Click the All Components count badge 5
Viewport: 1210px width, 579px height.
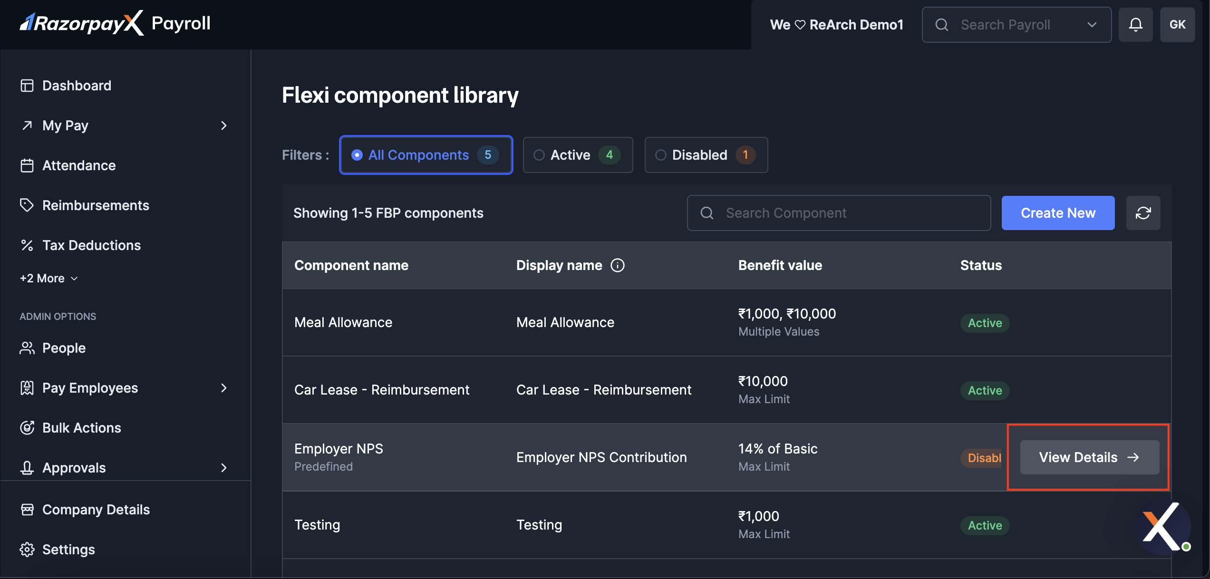coord(488,155)
